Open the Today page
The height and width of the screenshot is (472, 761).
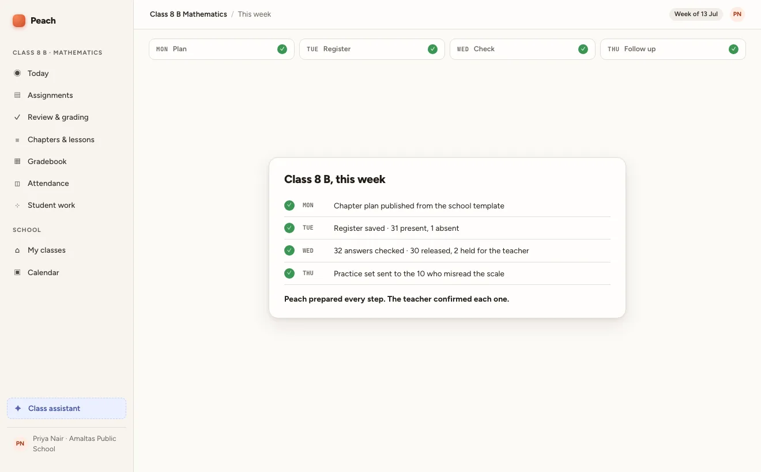67,73
